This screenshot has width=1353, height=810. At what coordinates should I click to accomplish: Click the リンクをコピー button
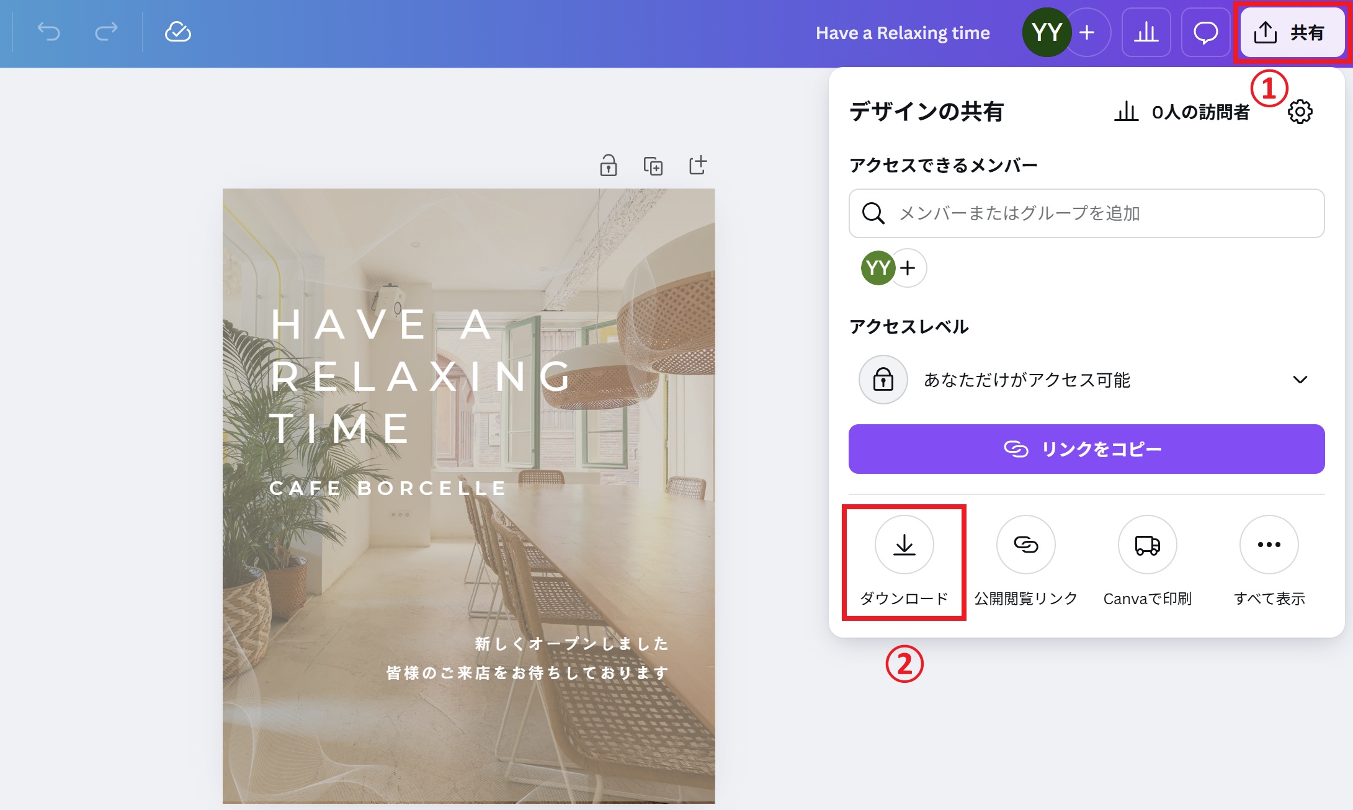tap(1086, 449)
